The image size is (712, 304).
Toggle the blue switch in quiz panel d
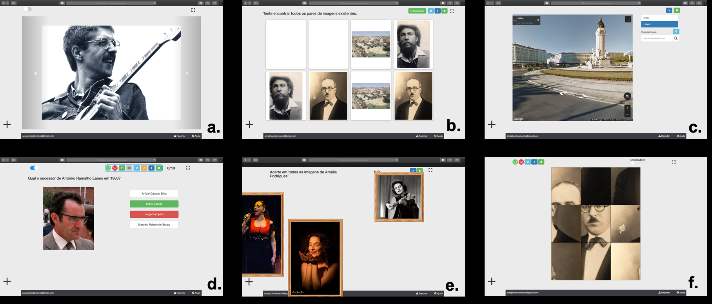pos(34,168)
